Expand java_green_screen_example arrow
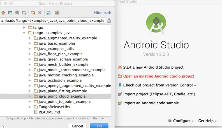Image resolution: width=222 pixels, height=128 pixels. [x=30, y=59]
